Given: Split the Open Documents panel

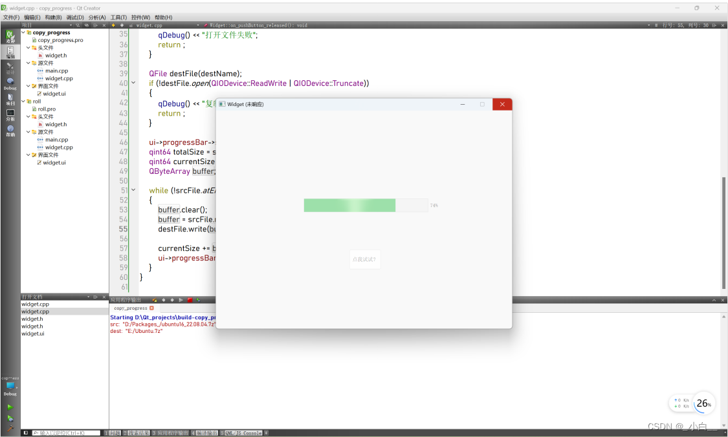Looking at the screenshot, I should pos(95,297).
